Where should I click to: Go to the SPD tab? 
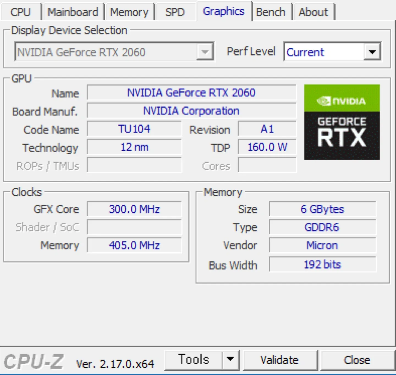pyautogui.click(x=175, y=12)
